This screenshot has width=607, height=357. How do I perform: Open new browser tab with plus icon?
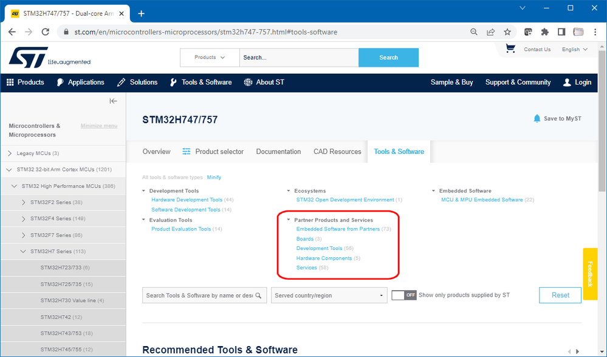(x=142, y=13)
